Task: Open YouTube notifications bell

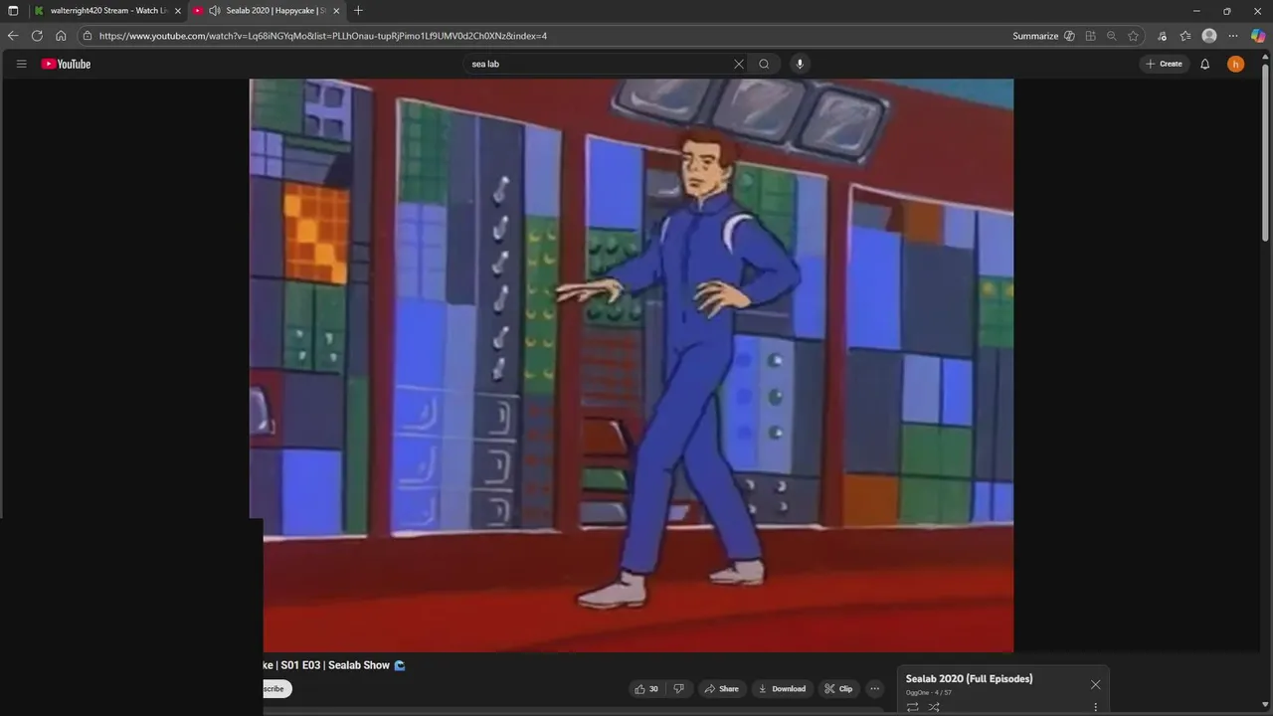Action: pyautogui.click(x=1204, y=64)
